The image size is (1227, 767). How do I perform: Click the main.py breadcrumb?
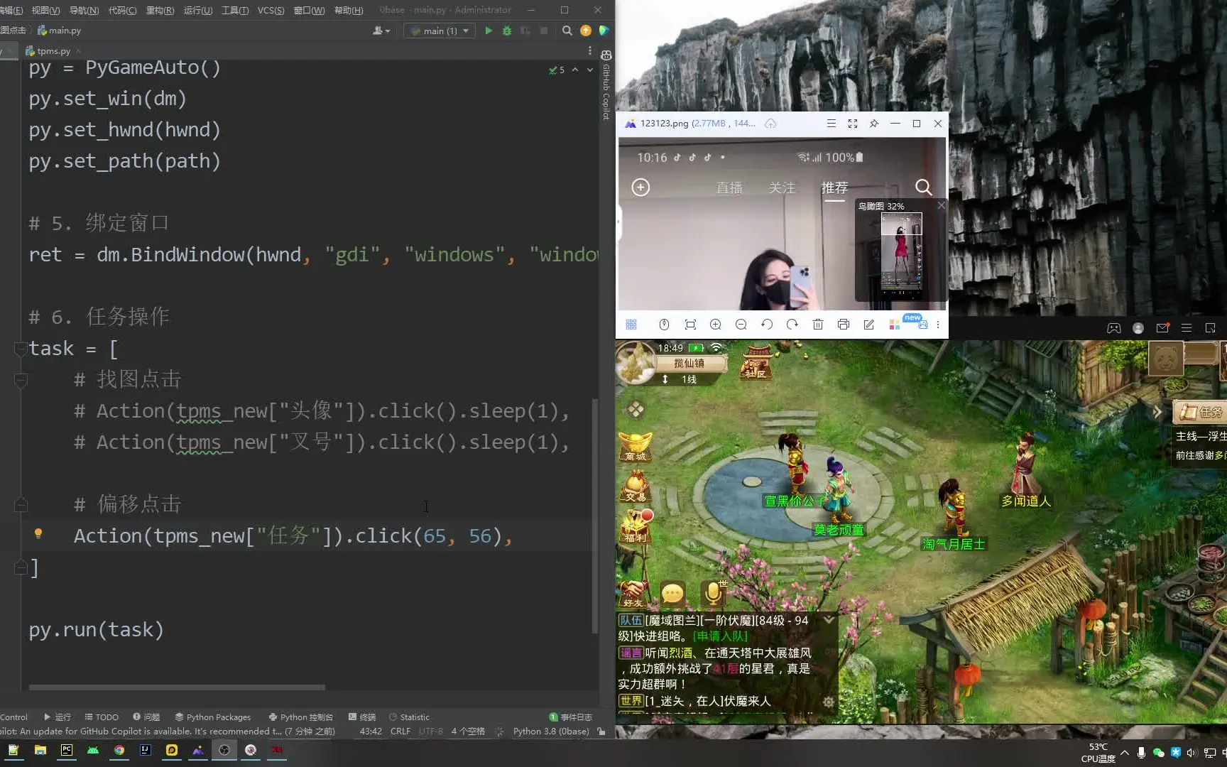(x=59, y=31)
